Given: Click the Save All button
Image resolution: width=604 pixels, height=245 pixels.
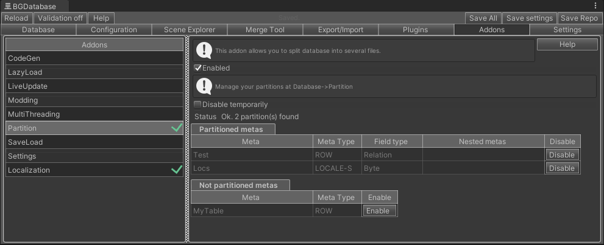Looking at the screenshot, I should pos(484,18).
